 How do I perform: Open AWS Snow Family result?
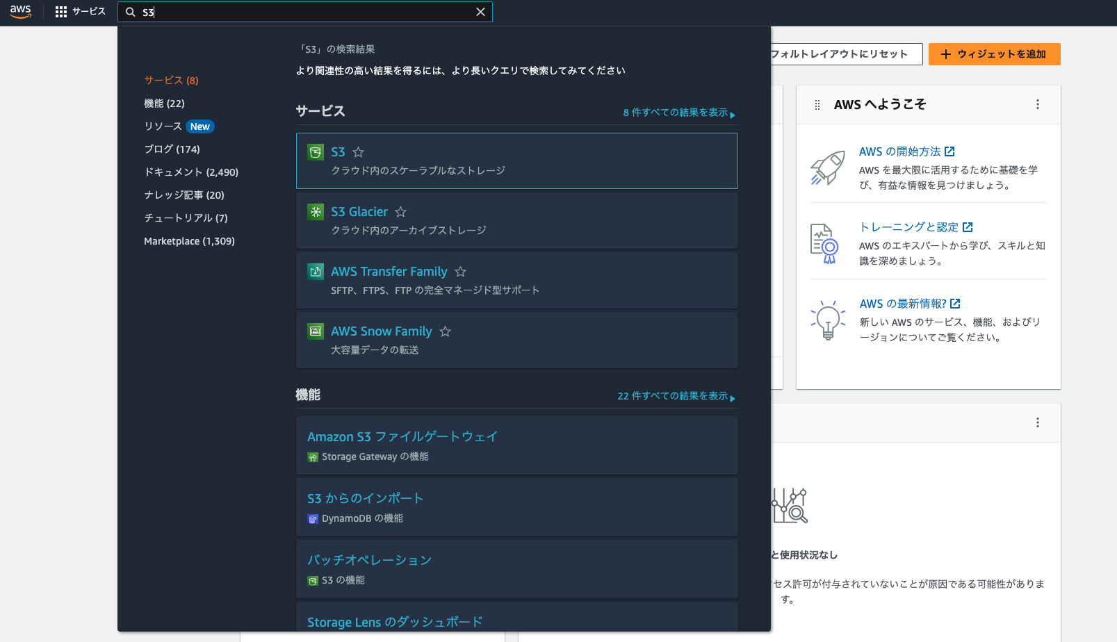[517, 340]
